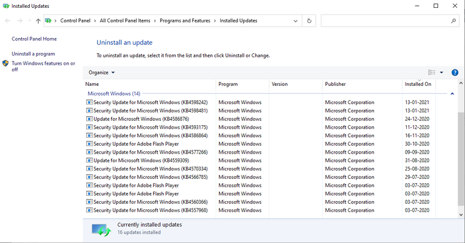This screenshot has height=243, width=465.
Task: Maximize the Installed Updates window
Action: click(x=436, y=6)
